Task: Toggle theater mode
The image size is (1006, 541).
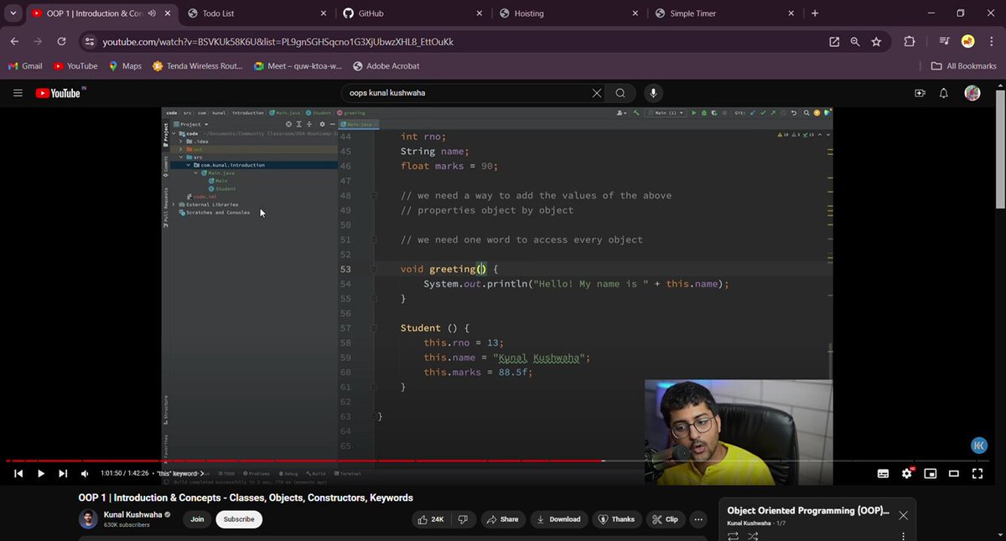Action: pos(953,473)
